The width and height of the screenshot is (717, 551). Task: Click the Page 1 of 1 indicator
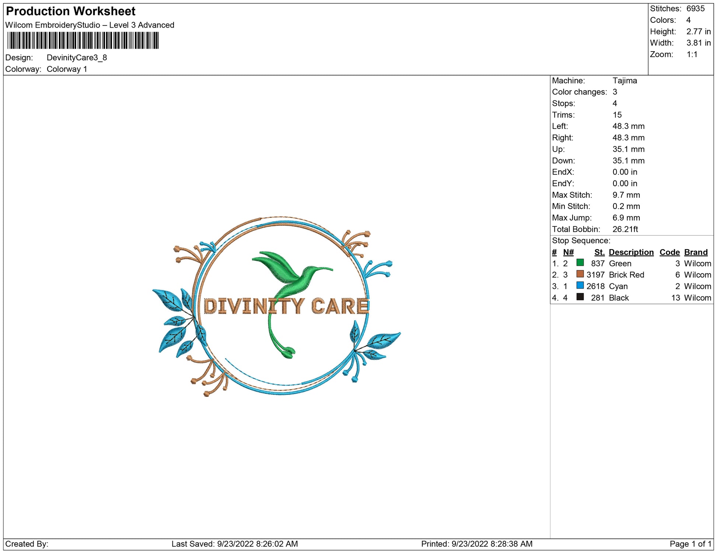point(690,544)
